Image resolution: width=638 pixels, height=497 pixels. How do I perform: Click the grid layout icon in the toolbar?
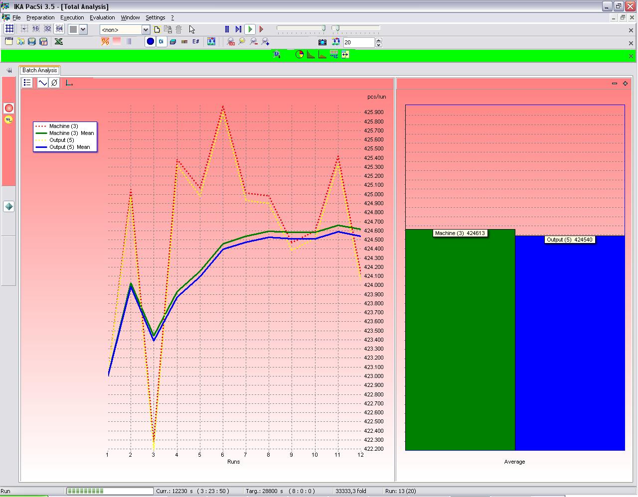coord(9,29)
